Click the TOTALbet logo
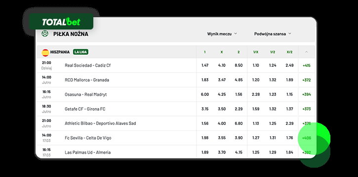 (61, 22)
